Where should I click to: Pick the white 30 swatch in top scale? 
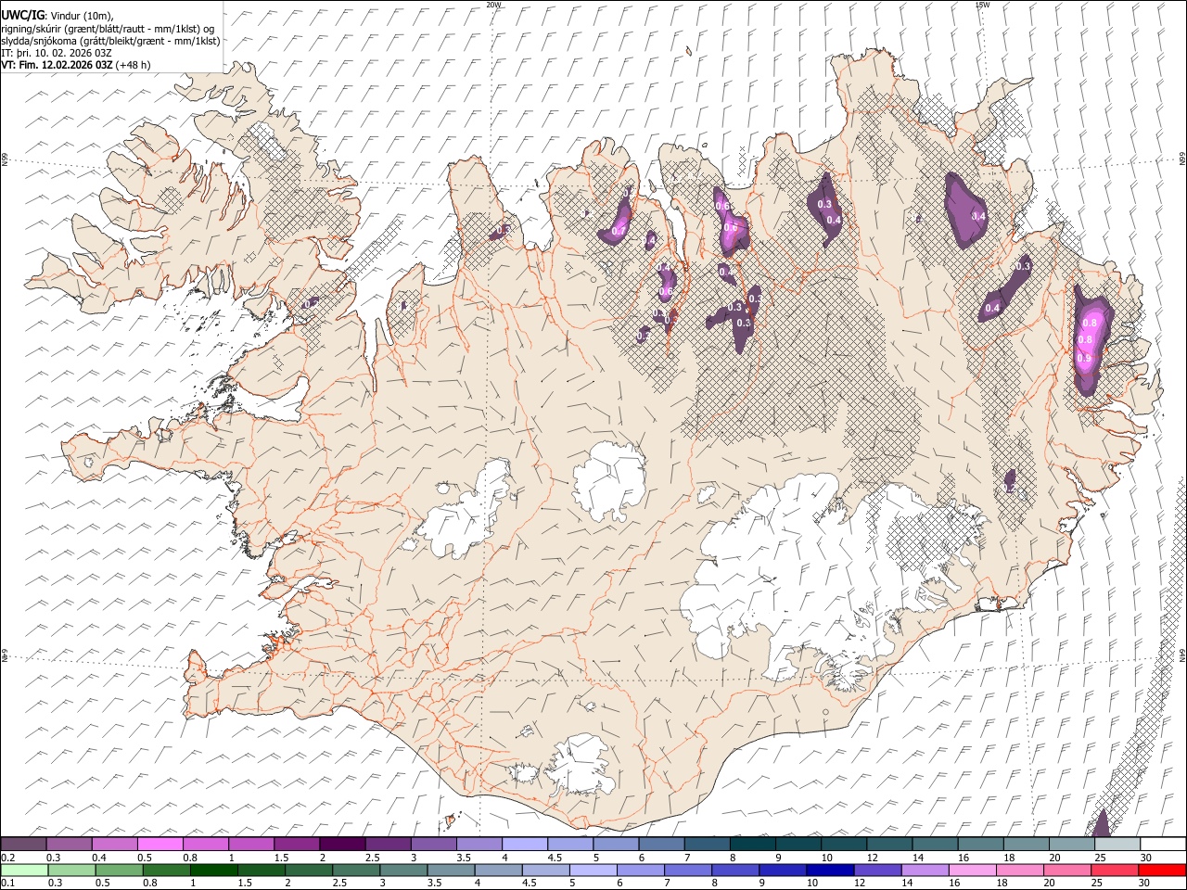pos(1163,844)
